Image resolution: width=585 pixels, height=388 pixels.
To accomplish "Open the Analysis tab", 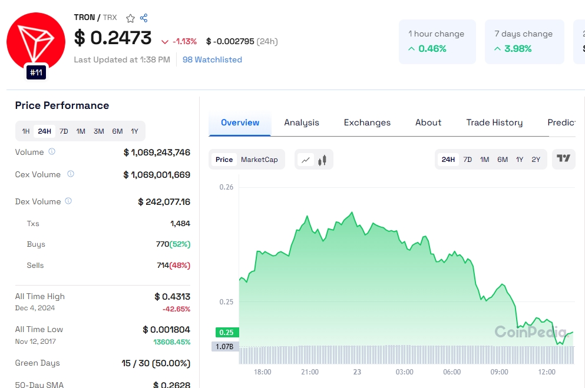I will 302,122.
